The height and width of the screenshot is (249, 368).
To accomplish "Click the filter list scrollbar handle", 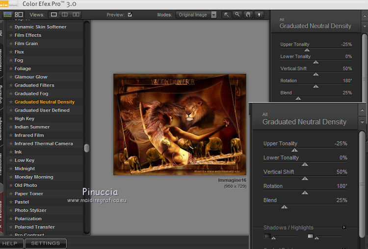I will [x=87, y=148].
